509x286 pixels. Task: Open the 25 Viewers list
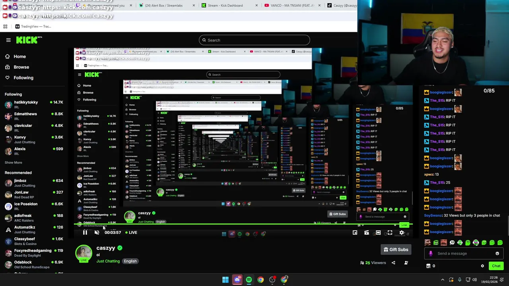(373, 263)
